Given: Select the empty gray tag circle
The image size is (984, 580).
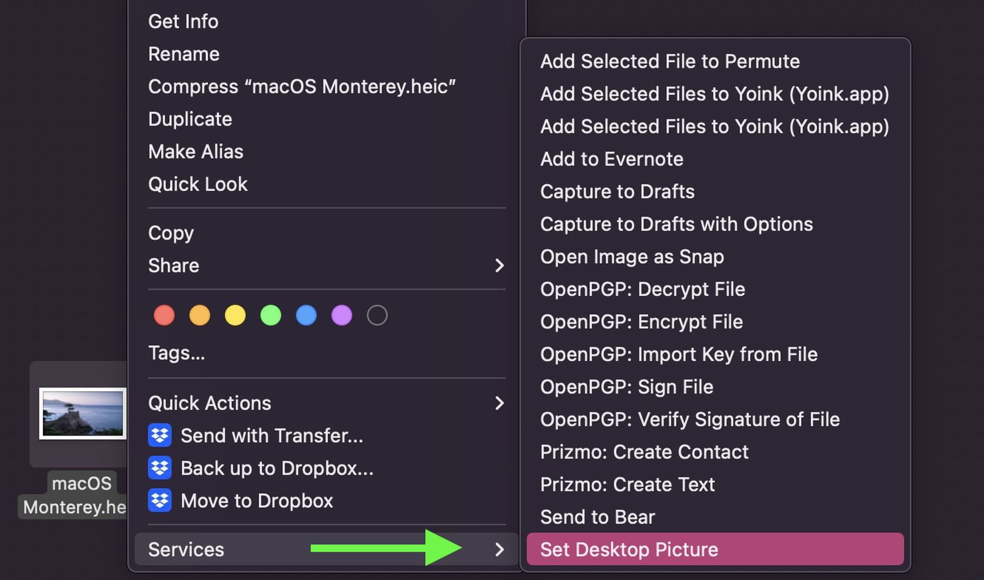Looking at the screenshot, I should coord(377,316).
